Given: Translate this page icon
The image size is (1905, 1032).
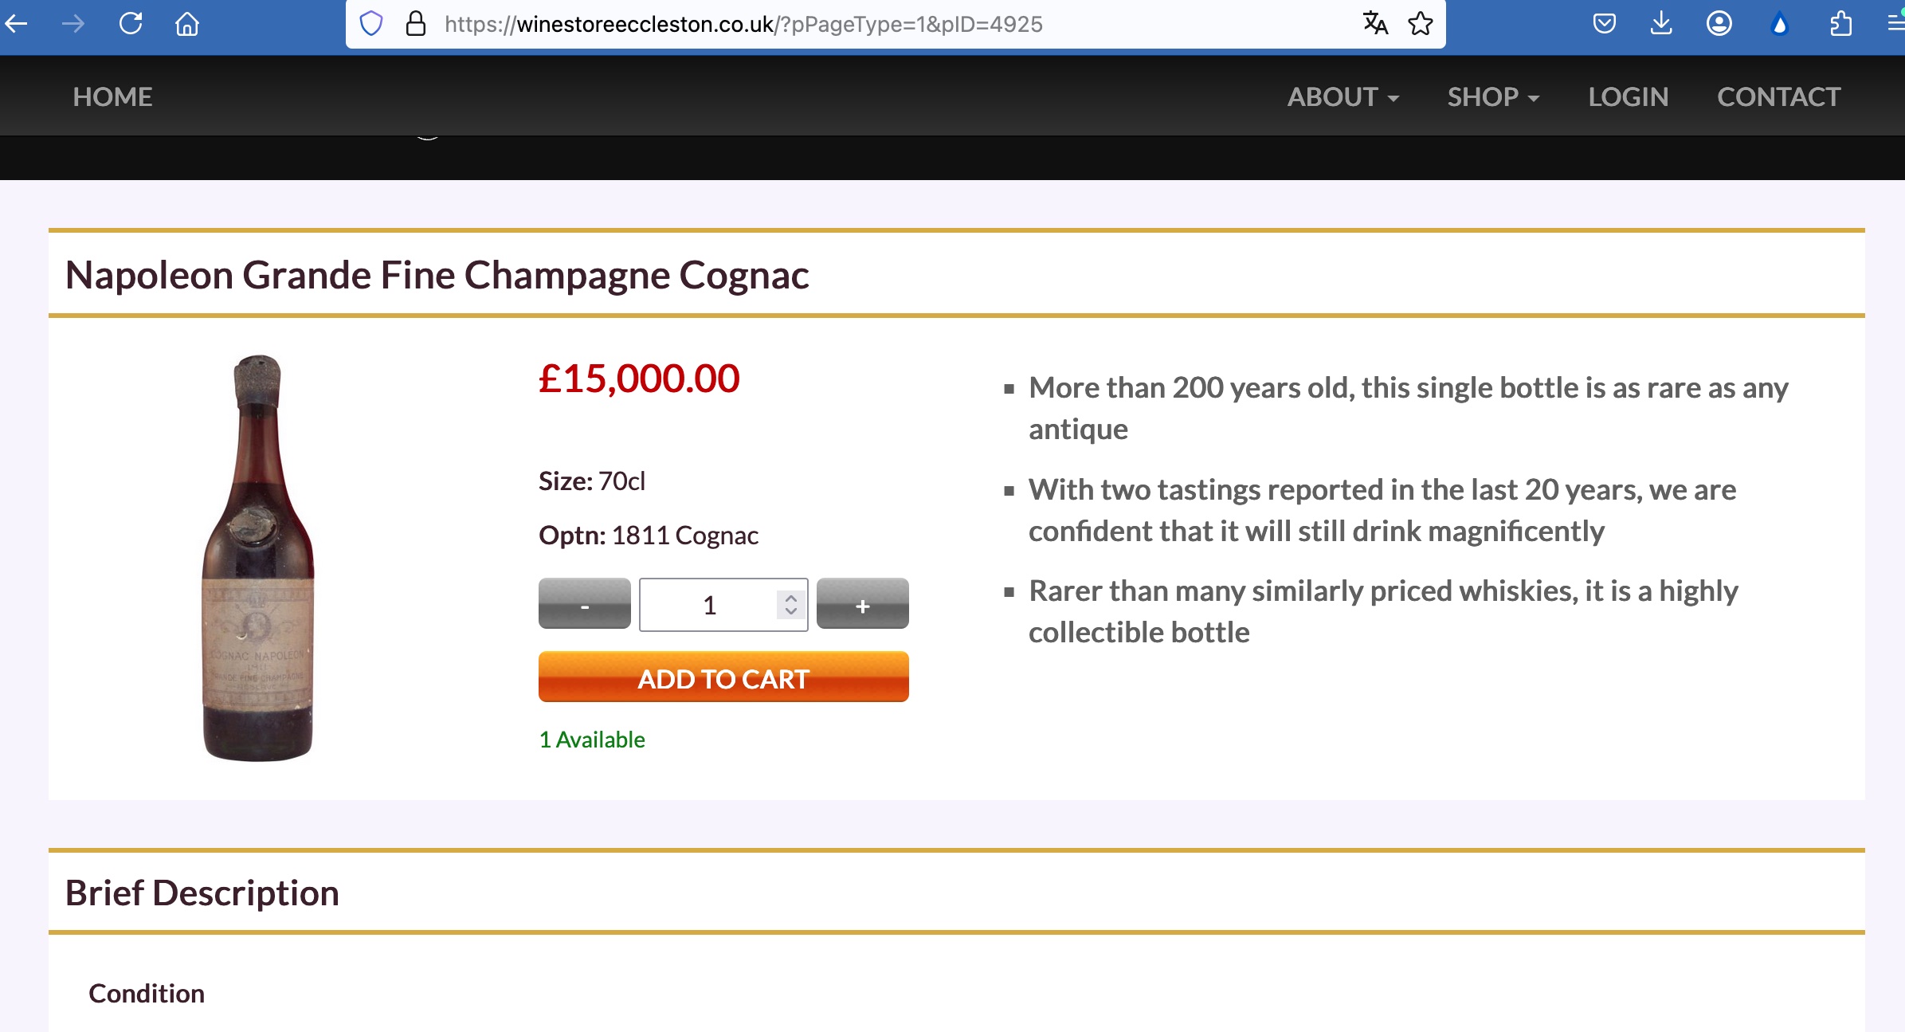Looking at the screenshot, I should (x=1375, y=24).
